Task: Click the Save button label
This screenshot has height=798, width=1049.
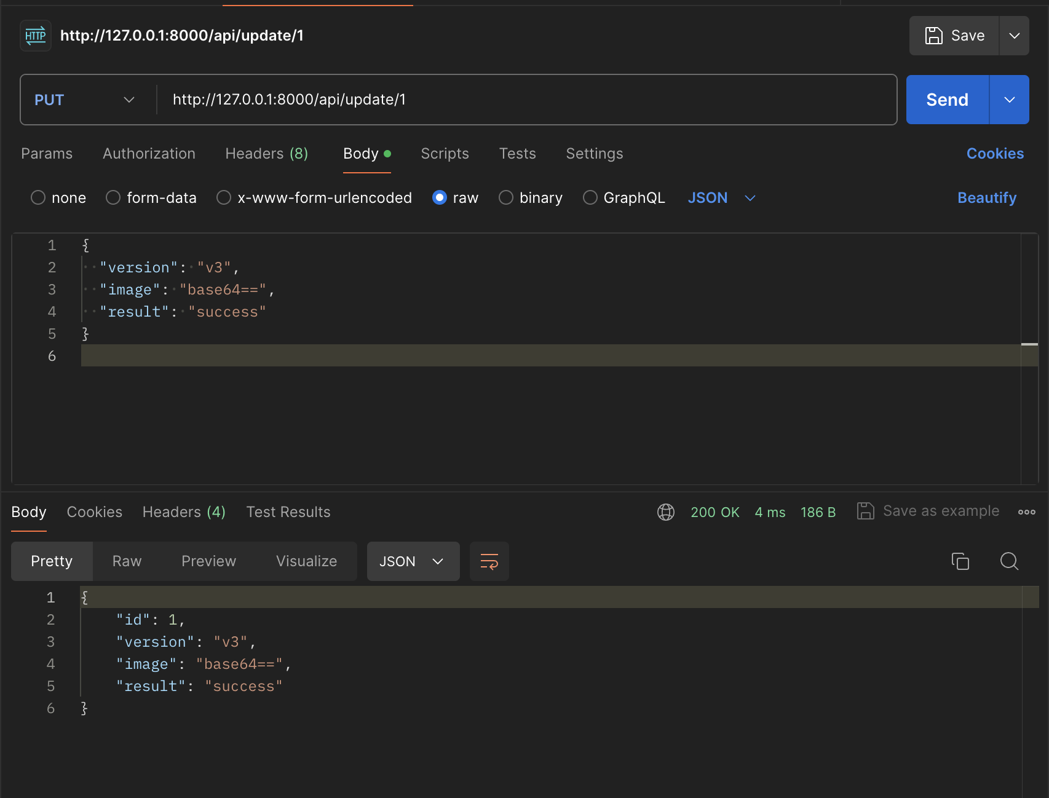Action: coord(968,36)
